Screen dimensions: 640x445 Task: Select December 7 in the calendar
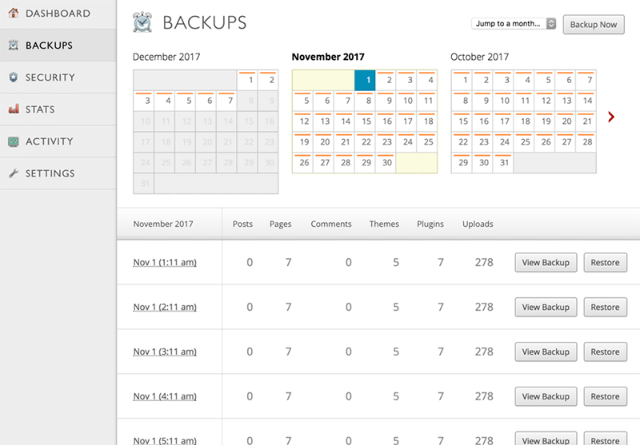tap(226, 101)
